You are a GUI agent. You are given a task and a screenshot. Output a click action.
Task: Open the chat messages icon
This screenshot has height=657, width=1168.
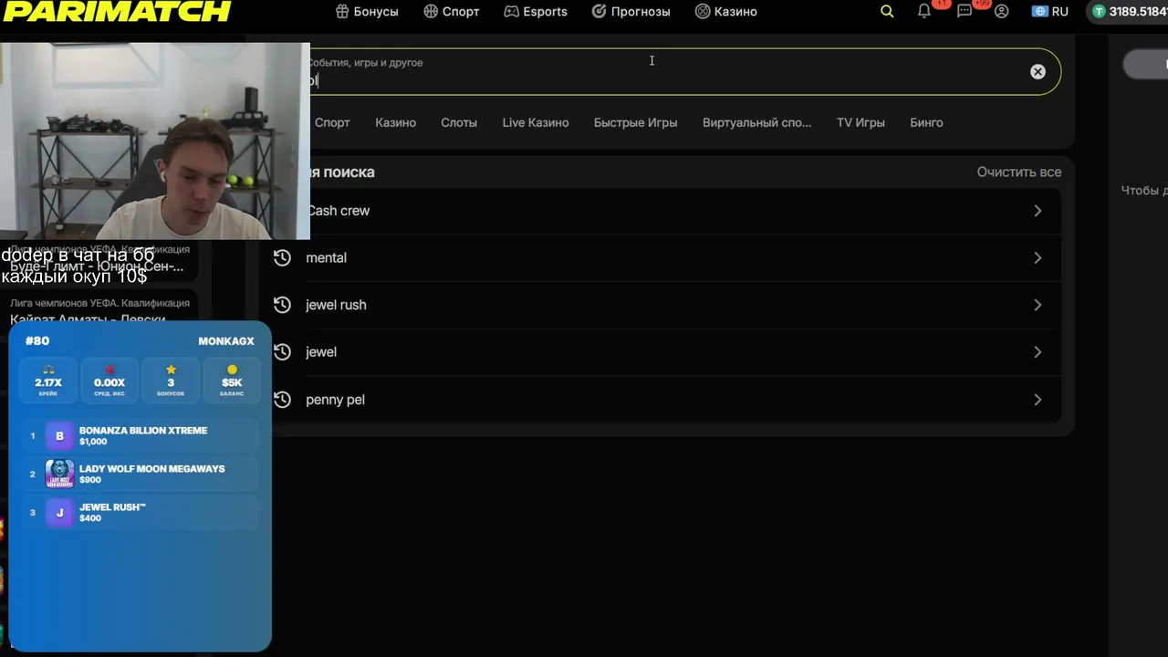(x=965, y=12)
